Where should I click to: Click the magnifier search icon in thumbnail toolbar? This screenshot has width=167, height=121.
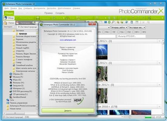(x=113, y=22)
